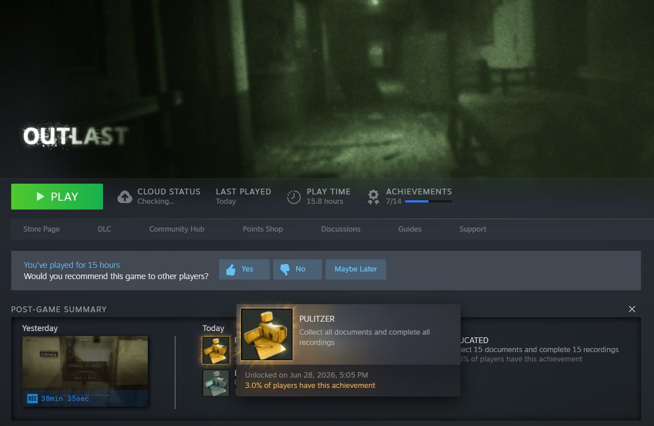
Task: Click the PULITZER achievement title
Action: [317, 319]
